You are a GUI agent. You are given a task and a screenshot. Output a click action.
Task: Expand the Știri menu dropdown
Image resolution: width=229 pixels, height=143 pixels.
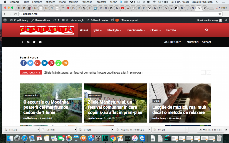point(97,30)
